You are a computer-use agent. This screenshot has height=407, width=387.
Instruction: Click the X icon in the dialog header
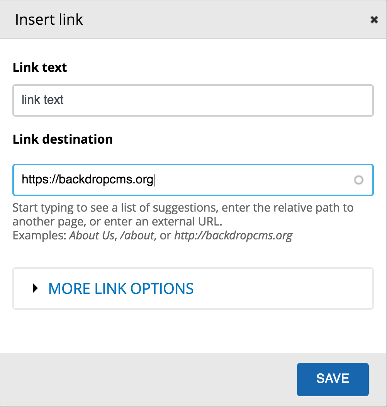373,20
